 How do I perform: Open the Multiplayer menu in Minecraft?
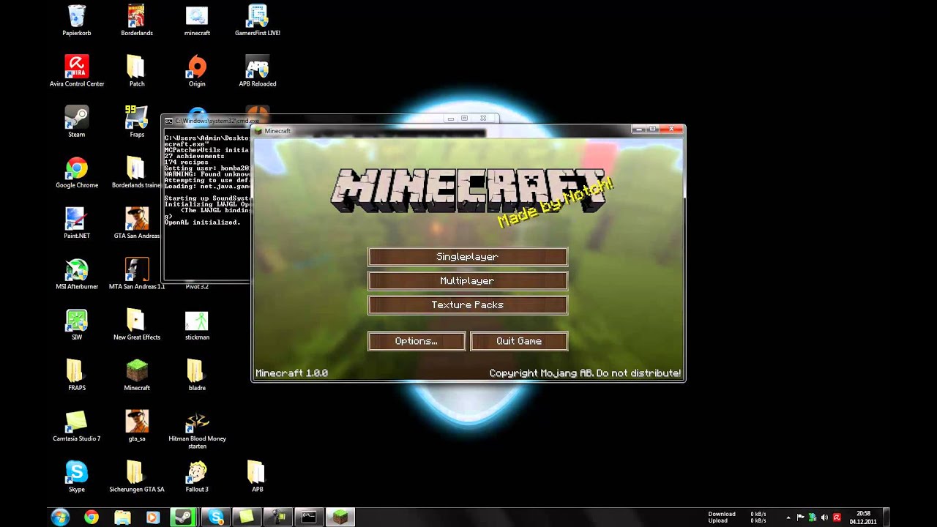click(468, 281)
